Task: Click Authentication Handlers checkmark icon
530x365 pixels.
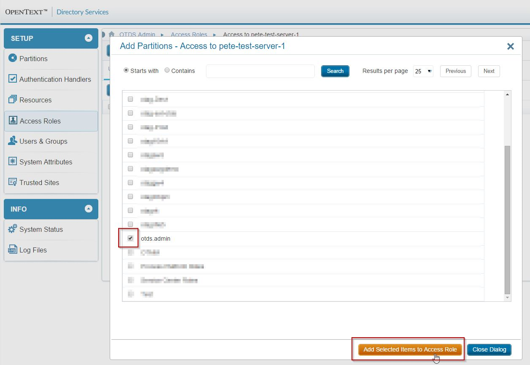Action: click(x=13, y=79)
